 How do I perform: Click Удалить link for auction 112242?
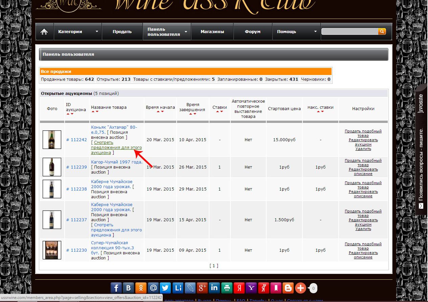pos(363,149)
